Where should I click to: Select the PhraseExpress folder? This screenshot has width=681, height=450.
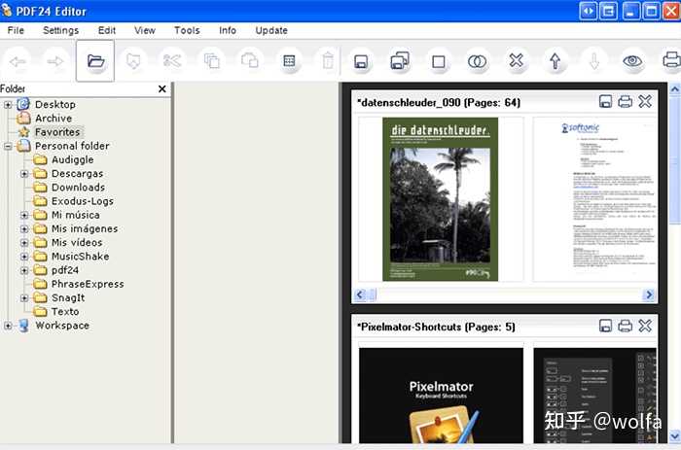(x=88, y=284)
